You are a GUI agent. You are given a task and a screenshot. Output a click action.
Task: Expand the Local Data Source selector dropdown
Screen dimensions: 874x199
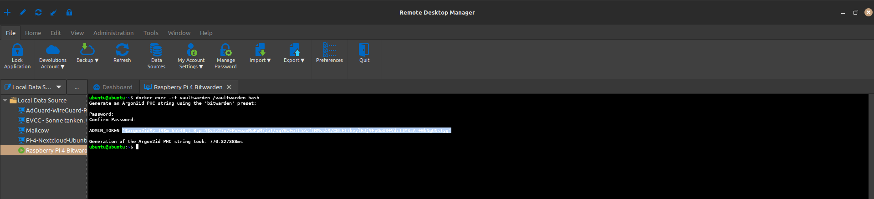(x=59, y=87)
